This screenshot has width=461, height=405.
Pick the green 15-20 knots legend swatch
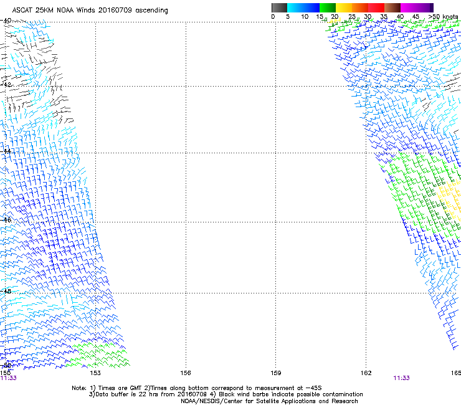(328, 7)
